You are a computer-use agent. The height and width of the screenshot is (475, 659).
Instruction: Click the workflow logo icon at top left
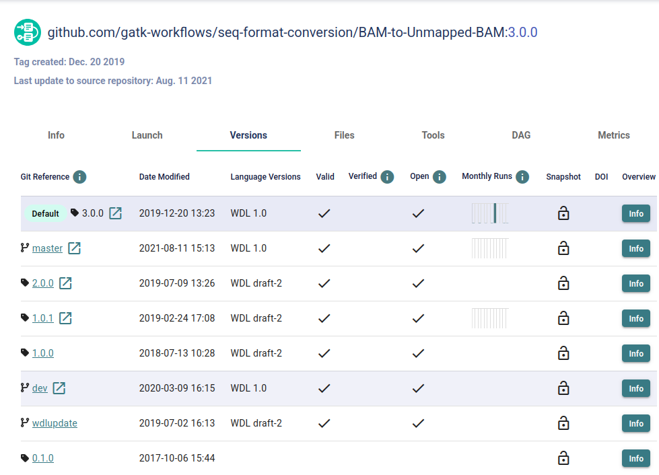pos(27,32)
